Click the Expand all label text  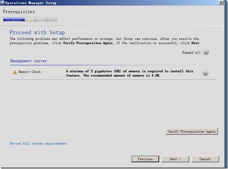192,52
